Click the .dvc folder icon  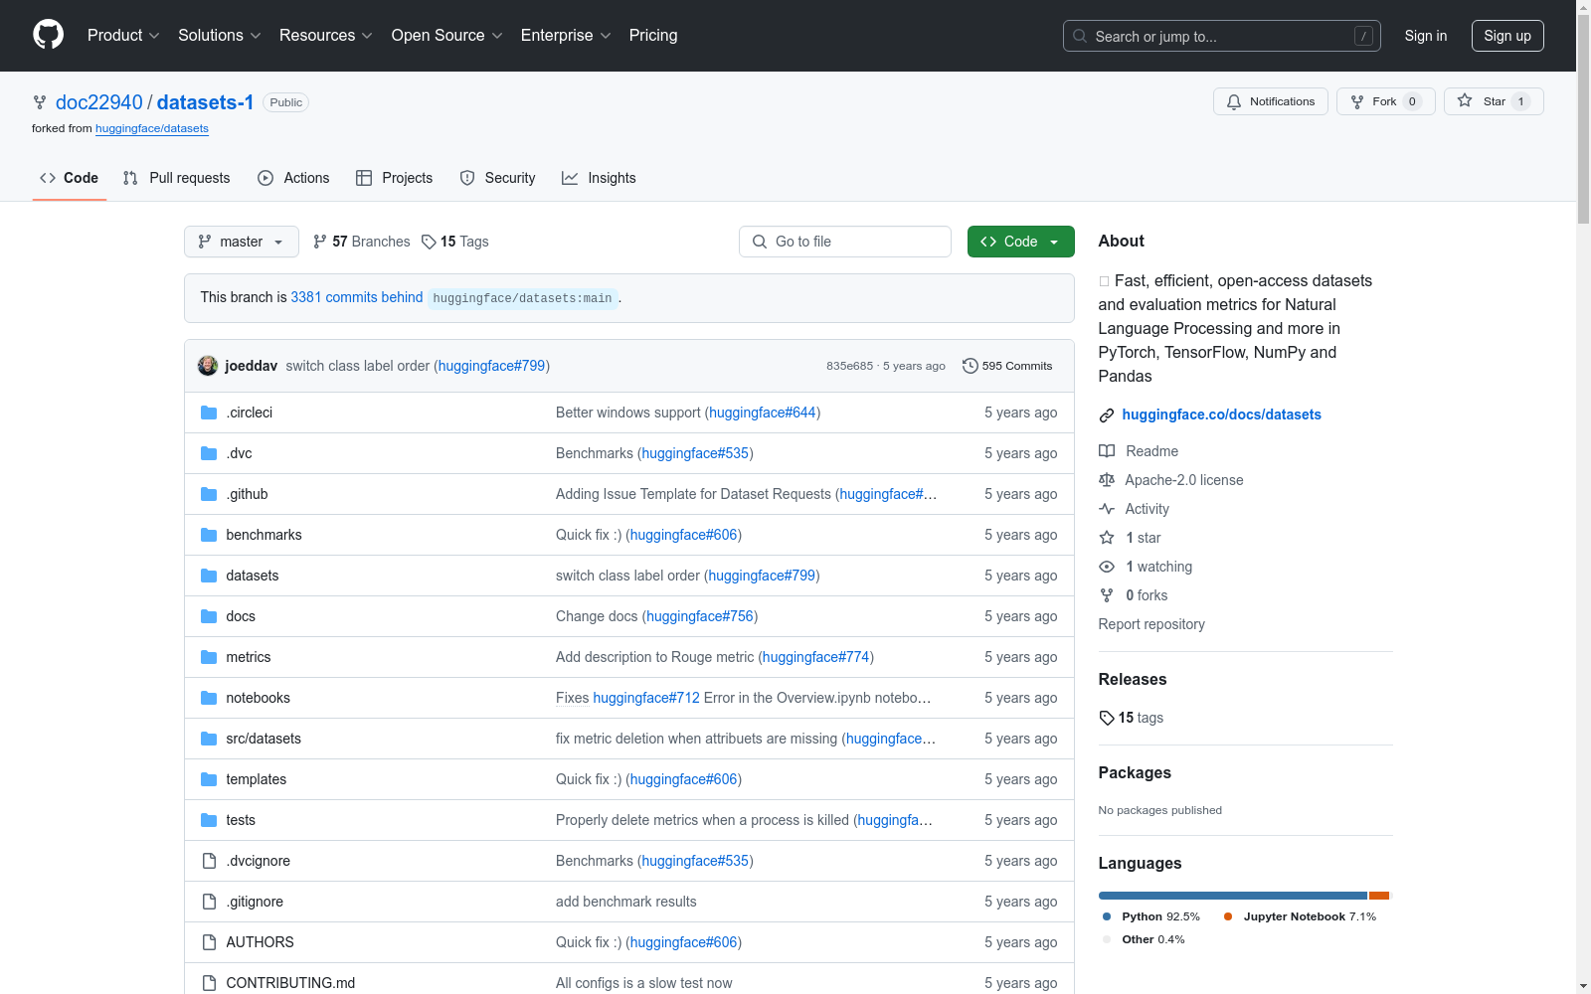(x=209, y=453)
